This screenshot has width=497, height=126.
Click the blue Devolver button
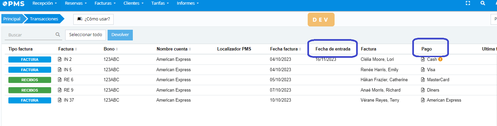point(120,35)
